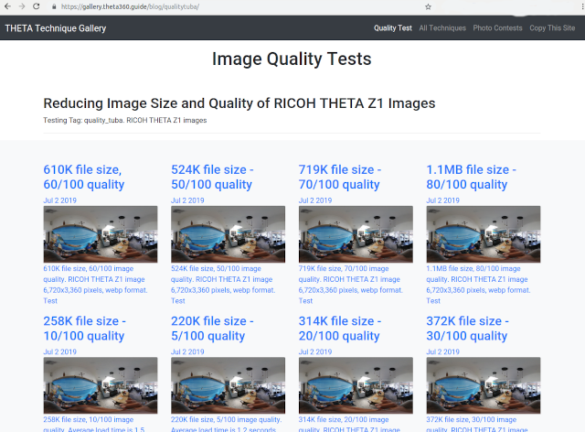
Task: Click Jul 2 2019 date under 524K title
Action: tap(187, 200)
